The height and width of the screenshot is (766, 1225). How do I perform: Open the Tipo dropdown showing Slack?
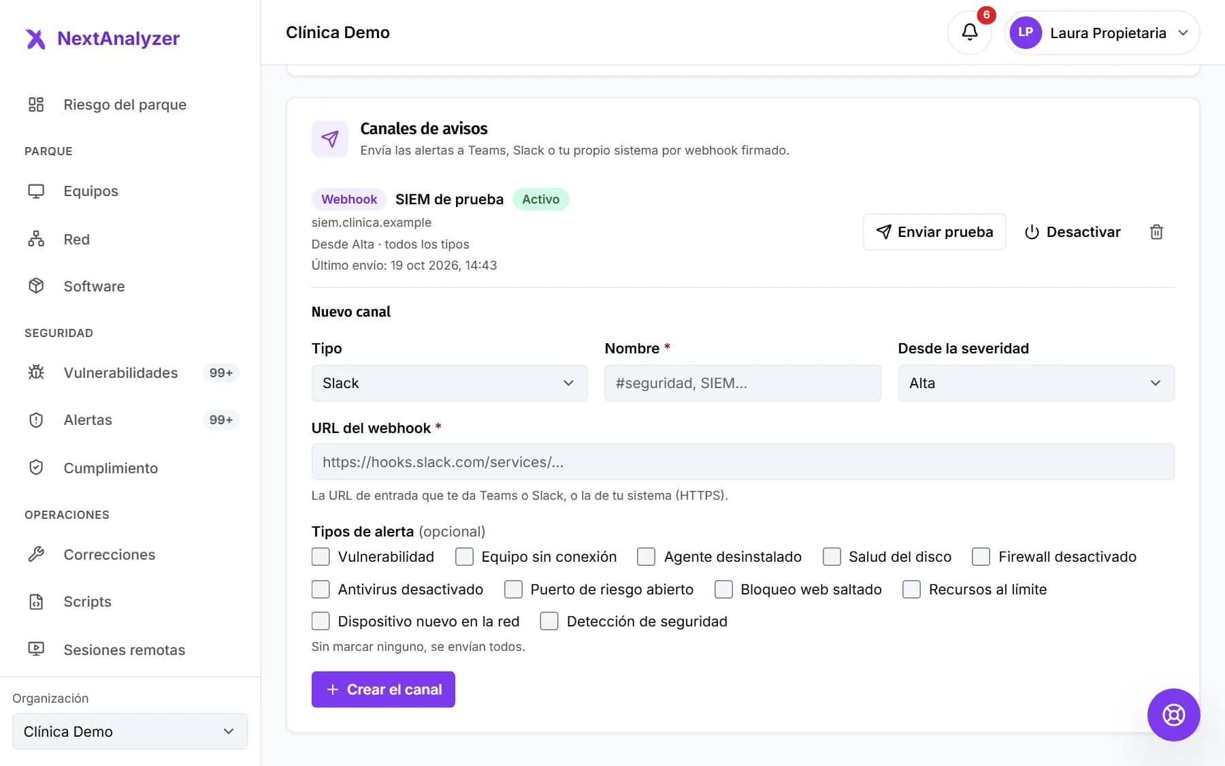[449, 383]
